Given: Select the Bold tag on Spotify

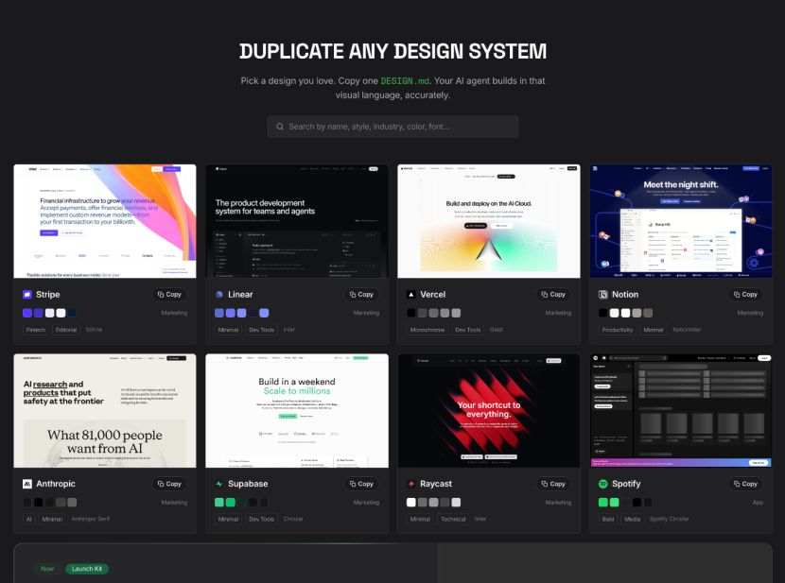Looking at the screenshot, I should coord(608,520).
